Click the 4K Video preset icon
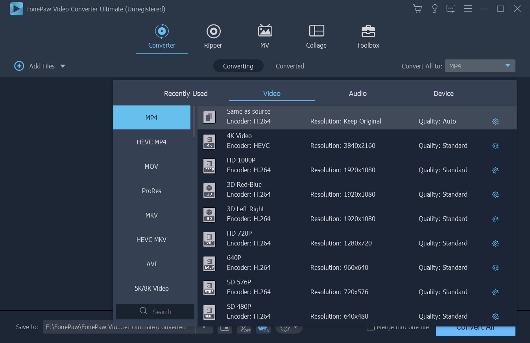 209,142
